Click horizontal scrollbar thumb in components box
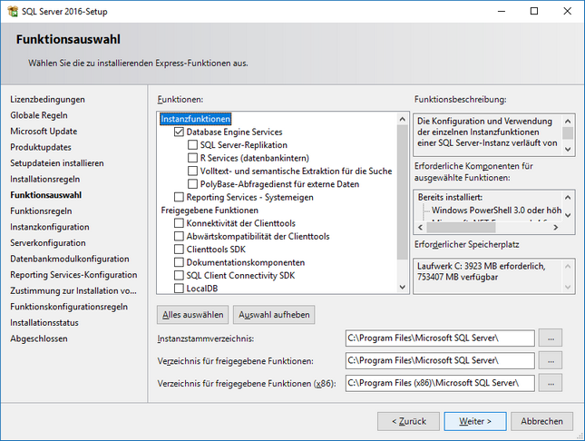Screen dimensions: 585x441 [461, 227]
